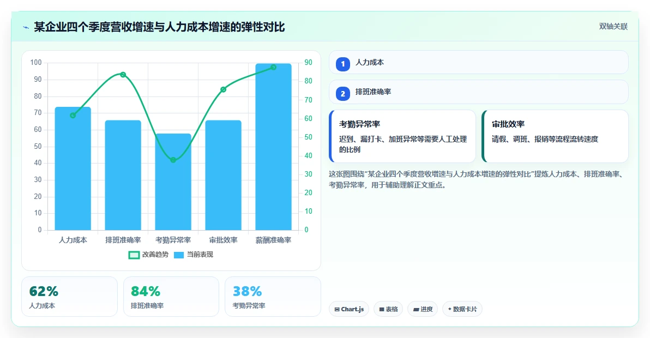Toggle the 当前表现 legend item
Viewport: 650px width, 338px height.
coord(193,255)
